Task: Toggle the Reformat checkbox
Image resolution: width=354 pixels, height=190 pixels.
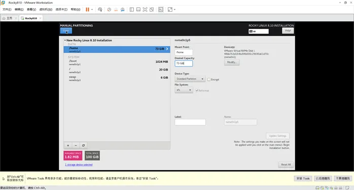Action: [197, 90]
